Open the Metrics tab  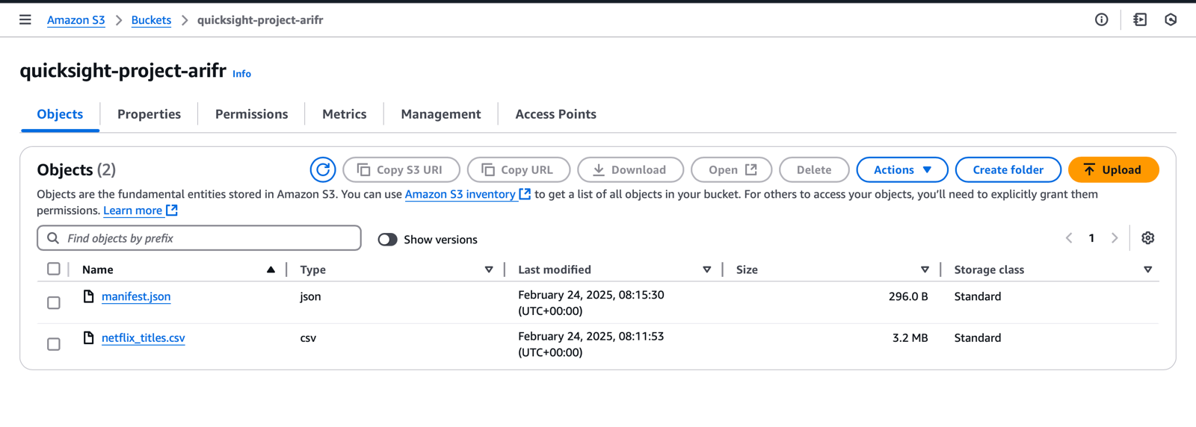345,114
